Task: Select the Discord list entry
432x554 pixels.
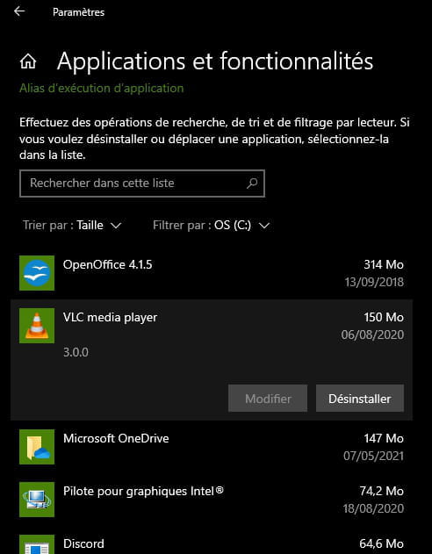Action: [212, 544]
